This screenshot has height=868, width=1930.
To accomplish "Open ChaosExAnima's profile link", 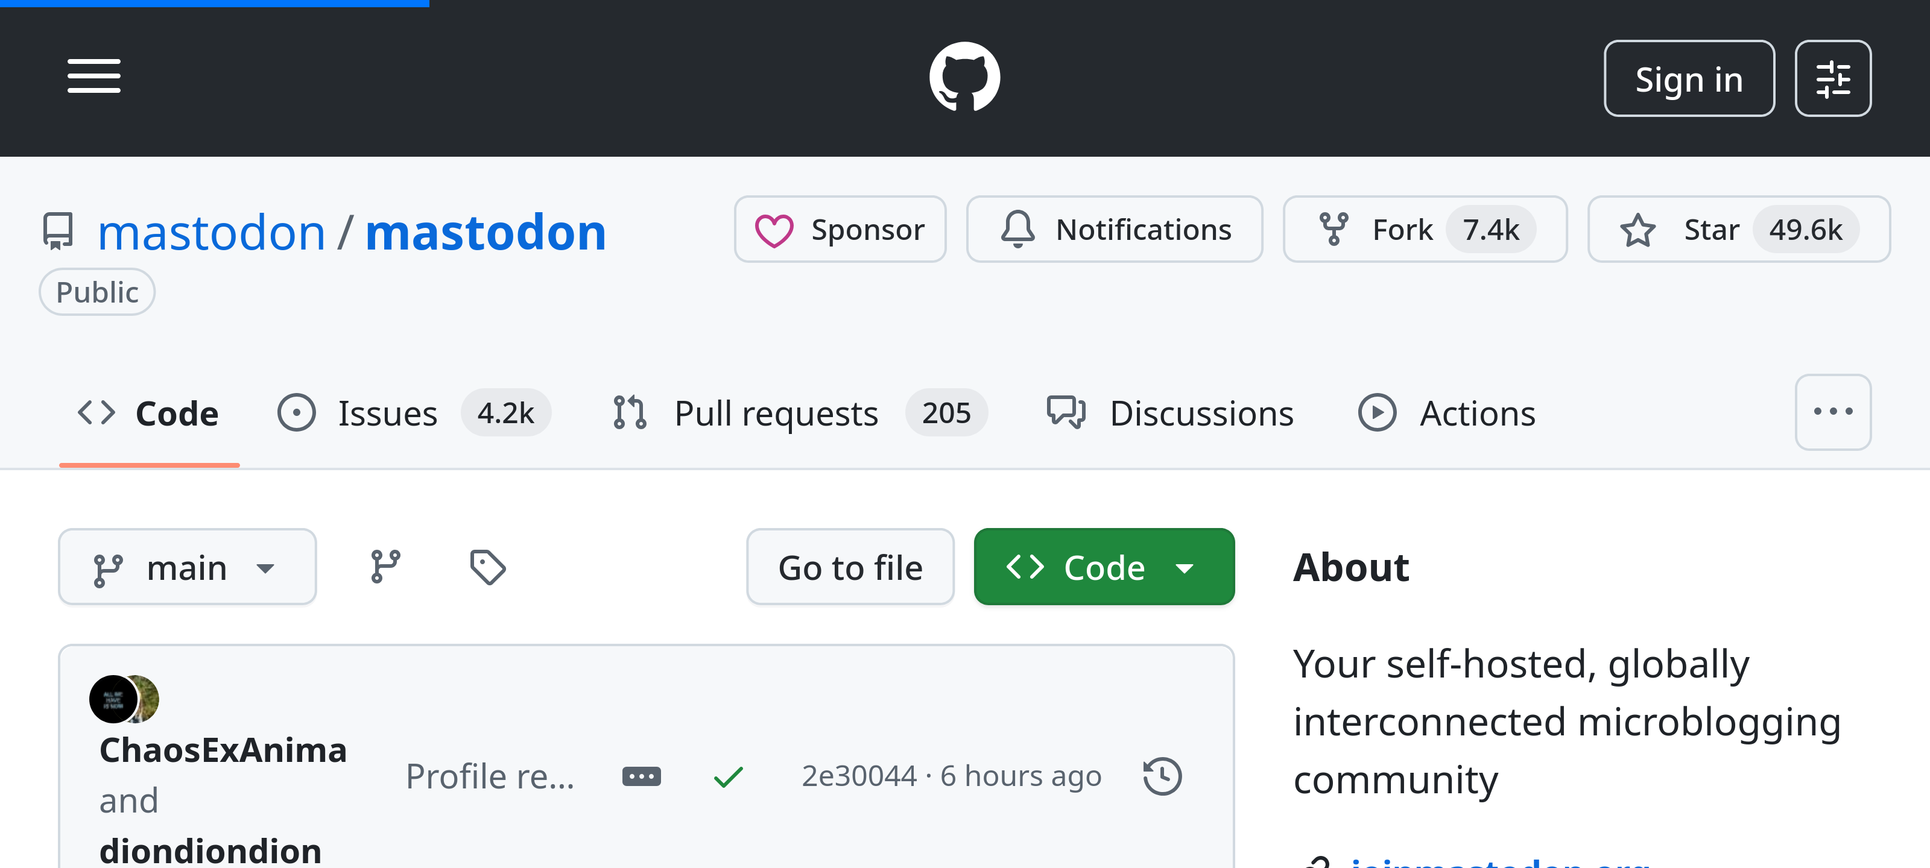I will click(x=223, y=750).
